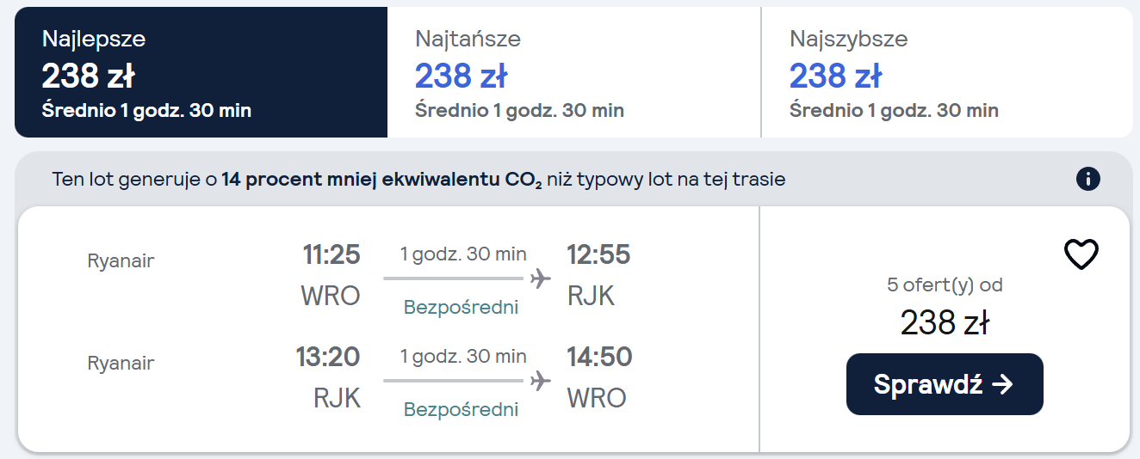Click the 14:50 return arrival time

[599, 356]
